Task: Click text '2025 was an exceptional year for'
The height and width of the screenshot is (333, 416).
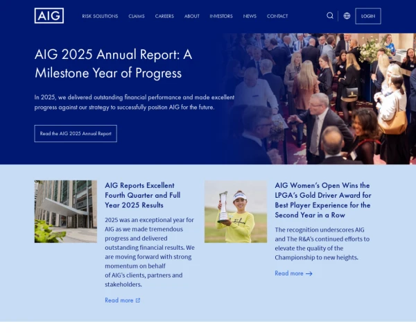Action: point(149,220)
